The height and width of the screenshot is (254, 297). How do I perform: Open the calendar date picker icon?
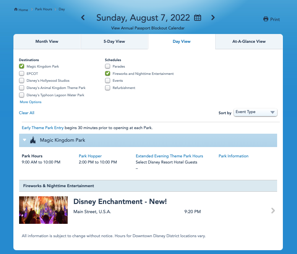(x=198, y=18)
